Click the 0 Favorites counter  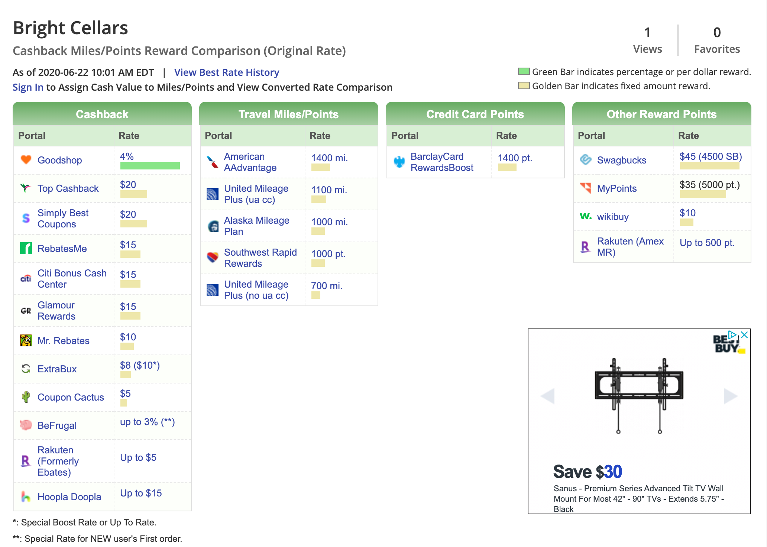pyautogui.click(x=717, y=40)
